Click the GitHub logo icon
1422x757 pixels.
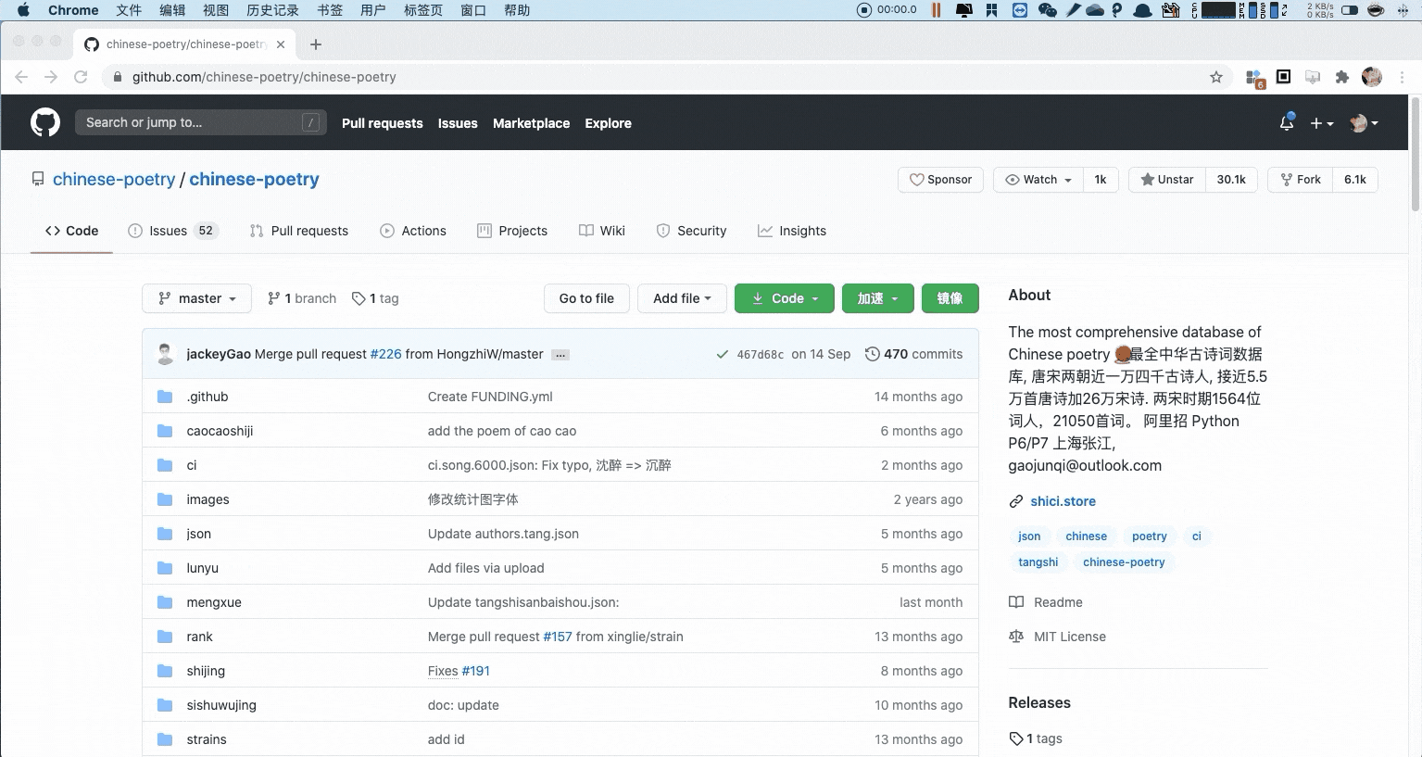pos(45,121)
